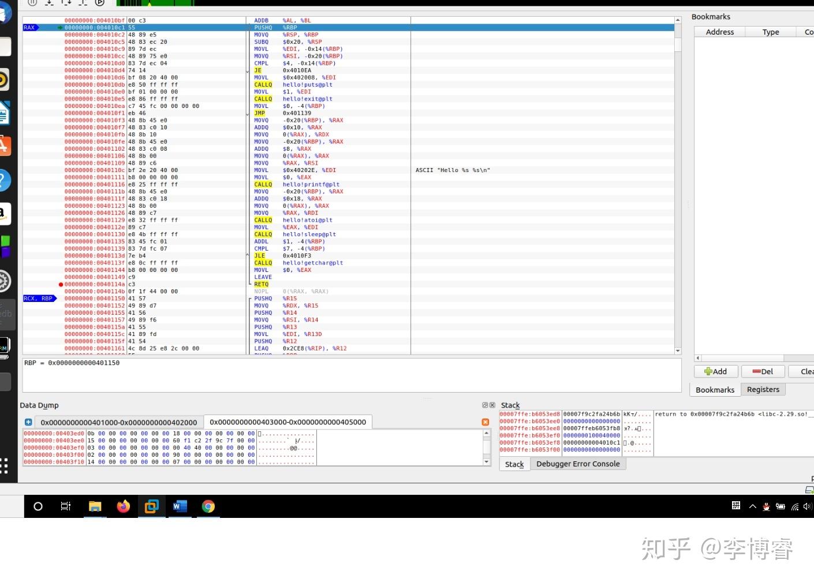
Task: Switch to the Registers tab
Action: pyautogui.click(x=763, y=389)
